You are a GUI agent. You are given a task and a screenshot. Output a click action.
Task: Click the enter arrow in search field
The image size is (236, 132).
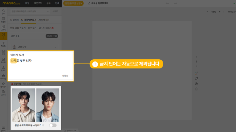click(x=48, y=11)
